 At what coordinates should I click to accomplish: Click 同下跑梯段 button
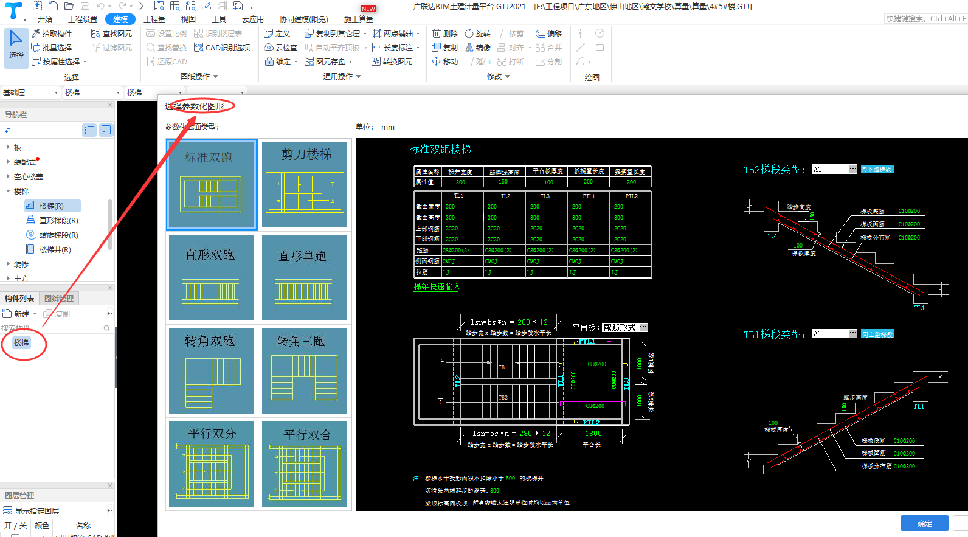click(877, 169)
